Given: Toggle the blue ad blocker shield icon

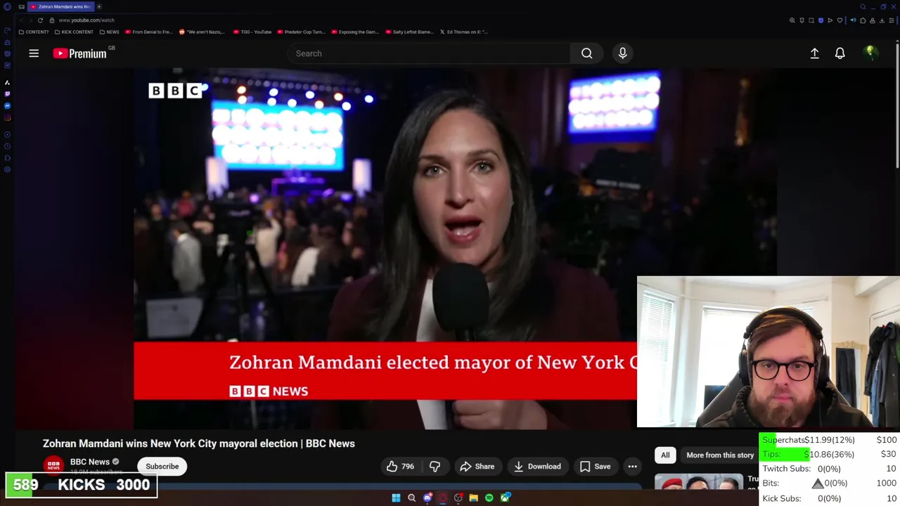Looking at the screenshot, I should click(821, 20).
